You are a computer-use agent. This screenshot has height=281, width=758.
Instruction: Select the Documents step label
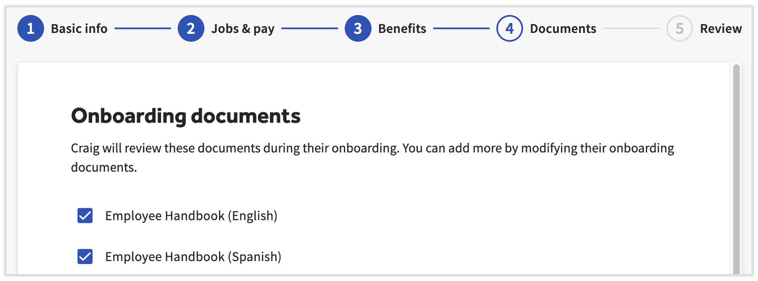[x=563, y=29]
